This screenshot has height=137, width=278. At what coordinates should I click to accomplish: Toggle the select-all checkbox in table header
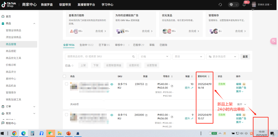pyautogui.click(x=64, y=76)
